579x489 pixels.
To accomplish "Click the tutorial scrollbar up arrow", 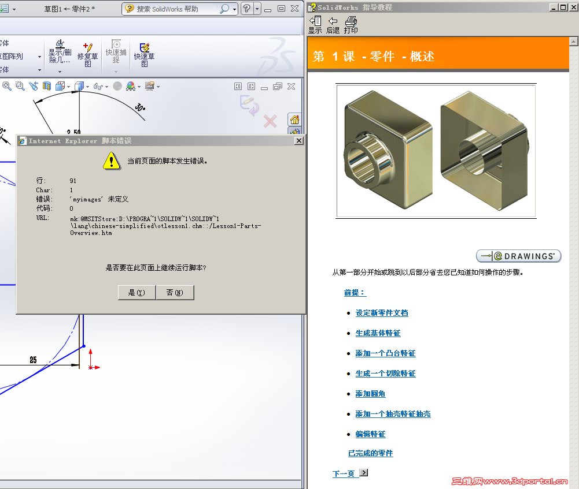I will point(573,41).
